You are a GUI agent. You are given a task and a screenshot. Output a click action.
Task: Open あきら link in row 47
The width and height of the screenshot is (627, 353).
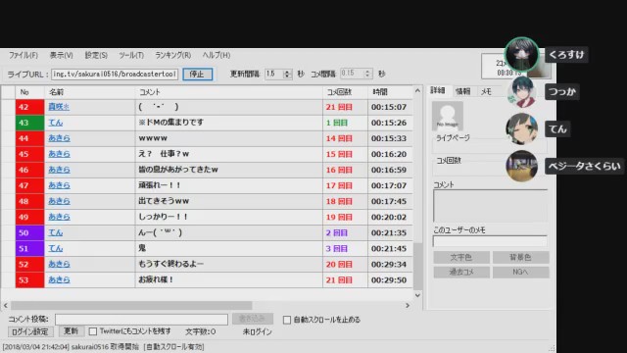tap(59, 185)
